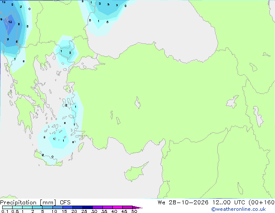Click the legend label '0.1'

coord(5,211)
